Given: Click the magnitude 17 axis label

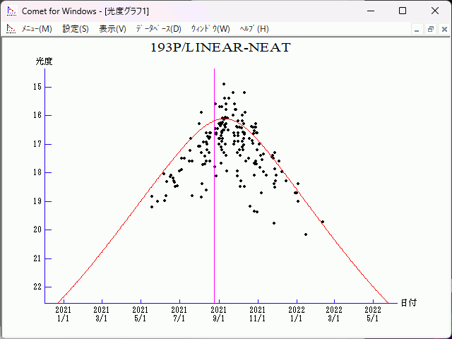Looking at the screenshot, I should click(x=37, y=144).
